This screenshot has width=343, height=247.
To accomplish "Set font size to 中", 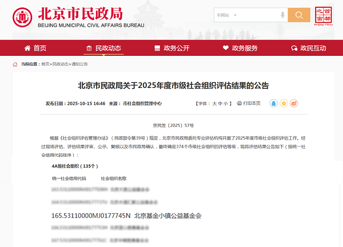I will [220, 104].
